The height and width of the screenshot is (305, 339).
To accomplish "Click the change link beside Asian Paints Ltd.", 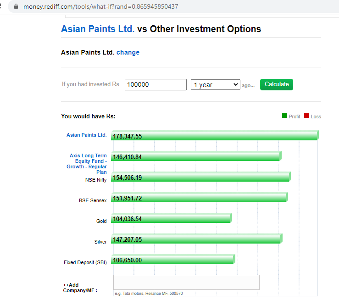I will (128, 52).
